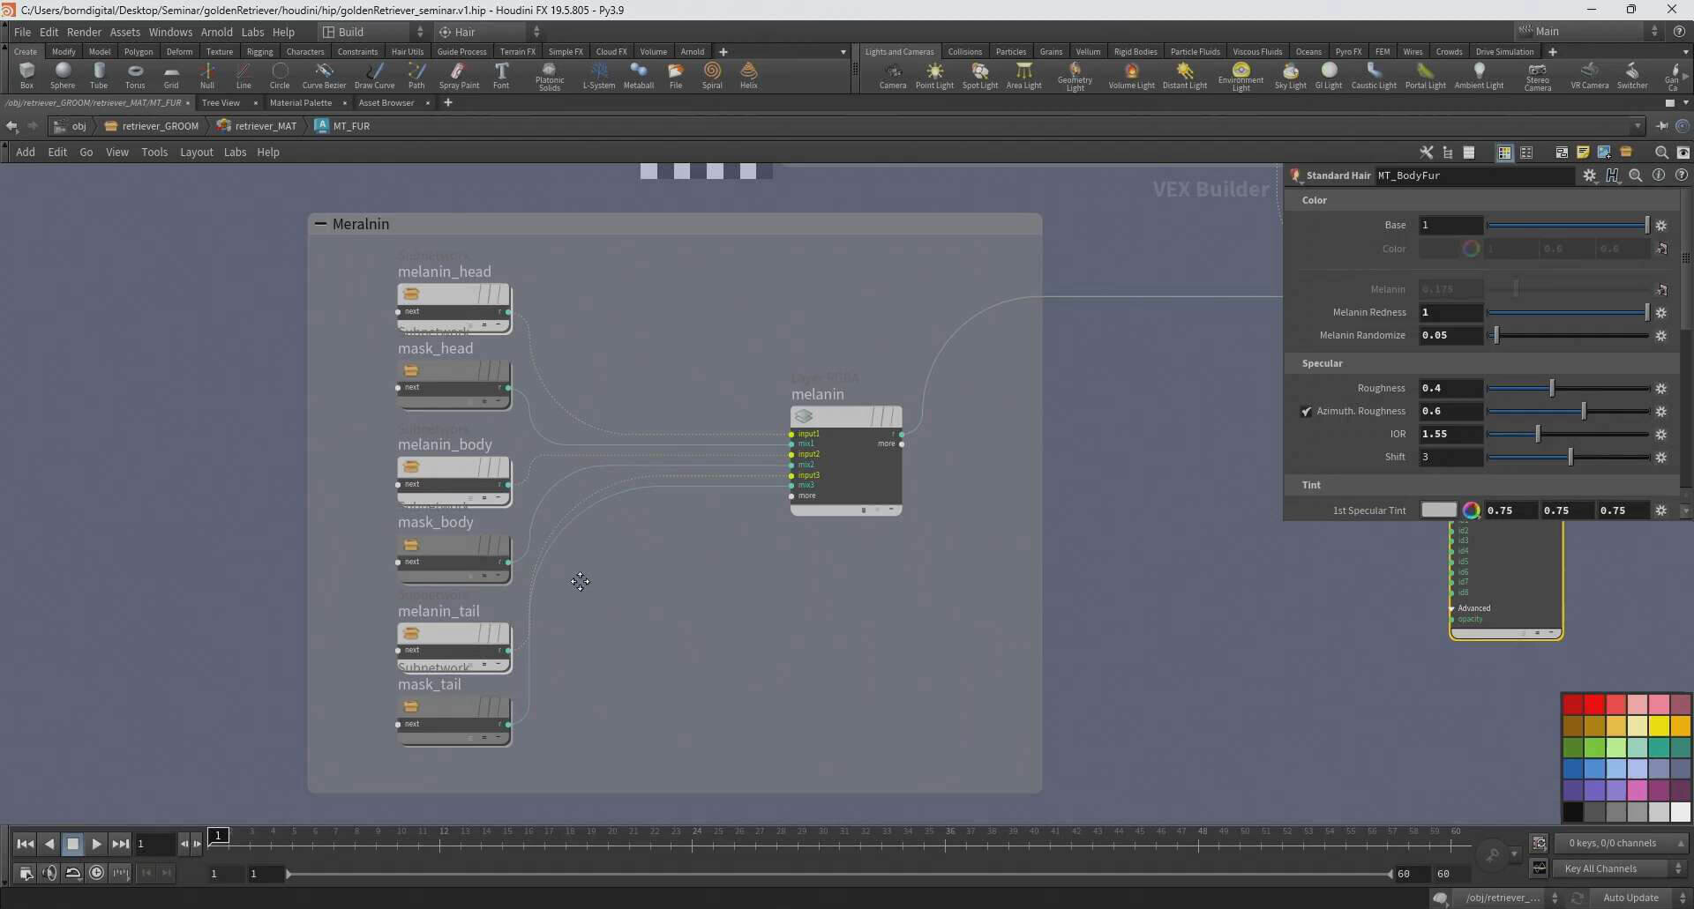The image size is (1694, 909).
Task: Switch to the Material Palette tab
Action: pos(301,103)
